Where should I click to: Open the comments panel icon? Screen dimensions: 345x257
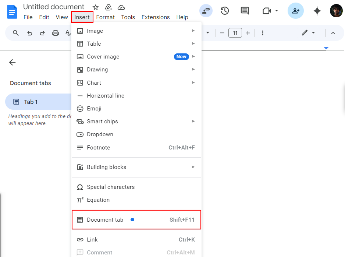pos(245,11)
